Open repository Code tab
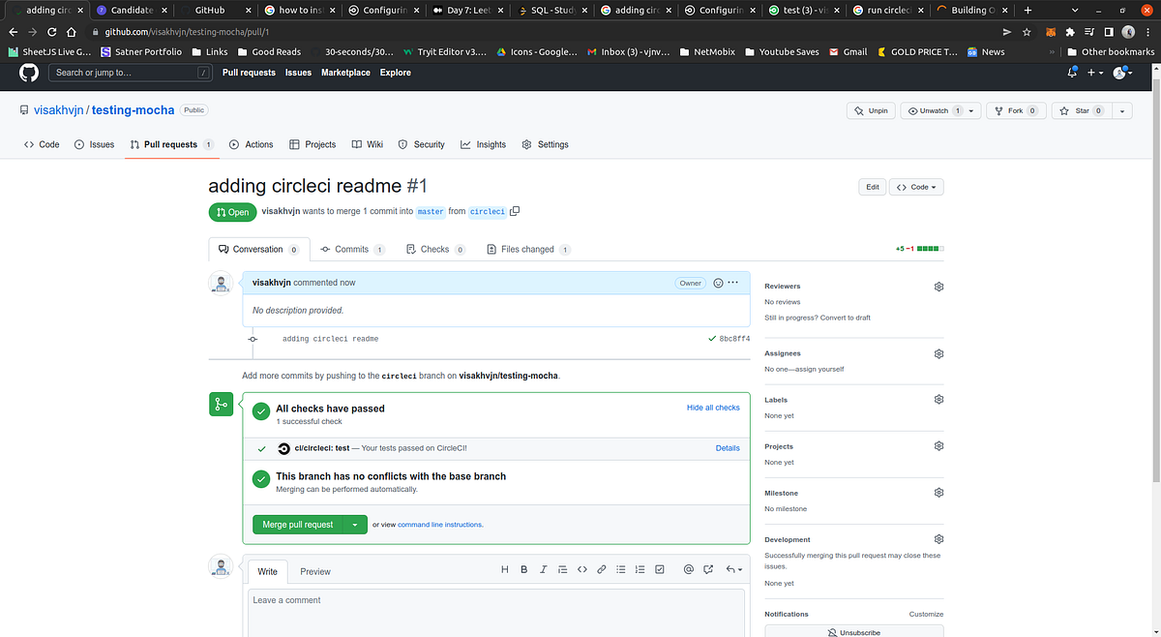The width and height of the screenshot is (1161, 637). pyautogui.click(x=42, y=144)
